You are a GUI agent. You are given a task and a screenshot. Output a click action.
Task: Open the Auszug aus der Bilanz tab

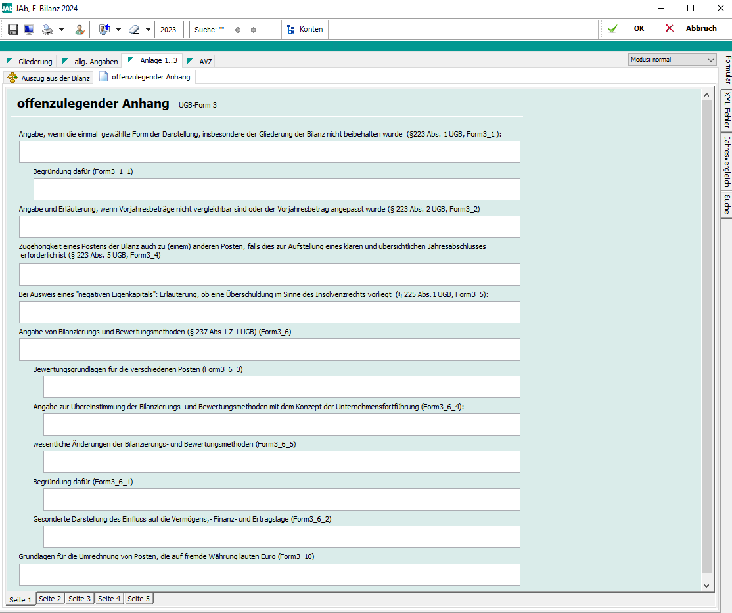[x=49, y=78]
